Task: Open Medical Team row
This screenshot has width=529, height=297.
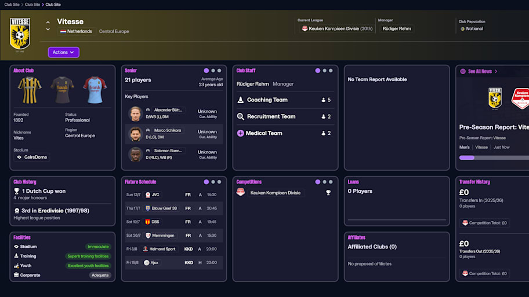Action: tap(285, 133)
